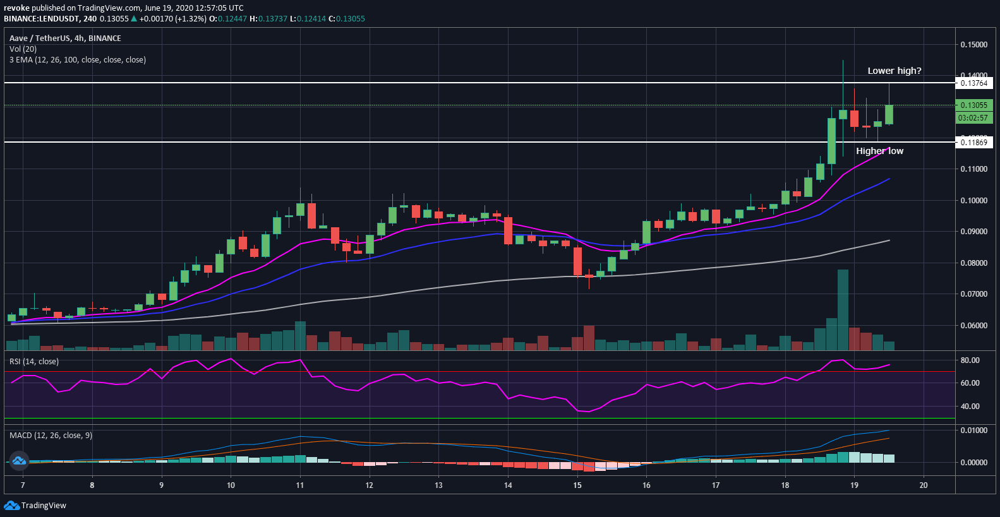This screenshot has height=517, width=1000.
Task: Click the TradingView cloud logo icon
Action: coord(11,505)
